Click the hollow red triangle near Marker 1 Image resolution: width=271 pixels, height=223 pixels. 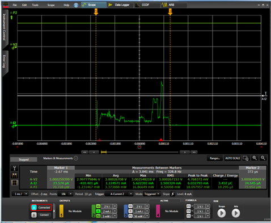[100, 140]
